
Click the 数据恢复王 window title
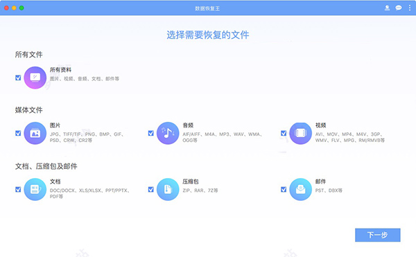pyautogui.click(x=207, y=8)
